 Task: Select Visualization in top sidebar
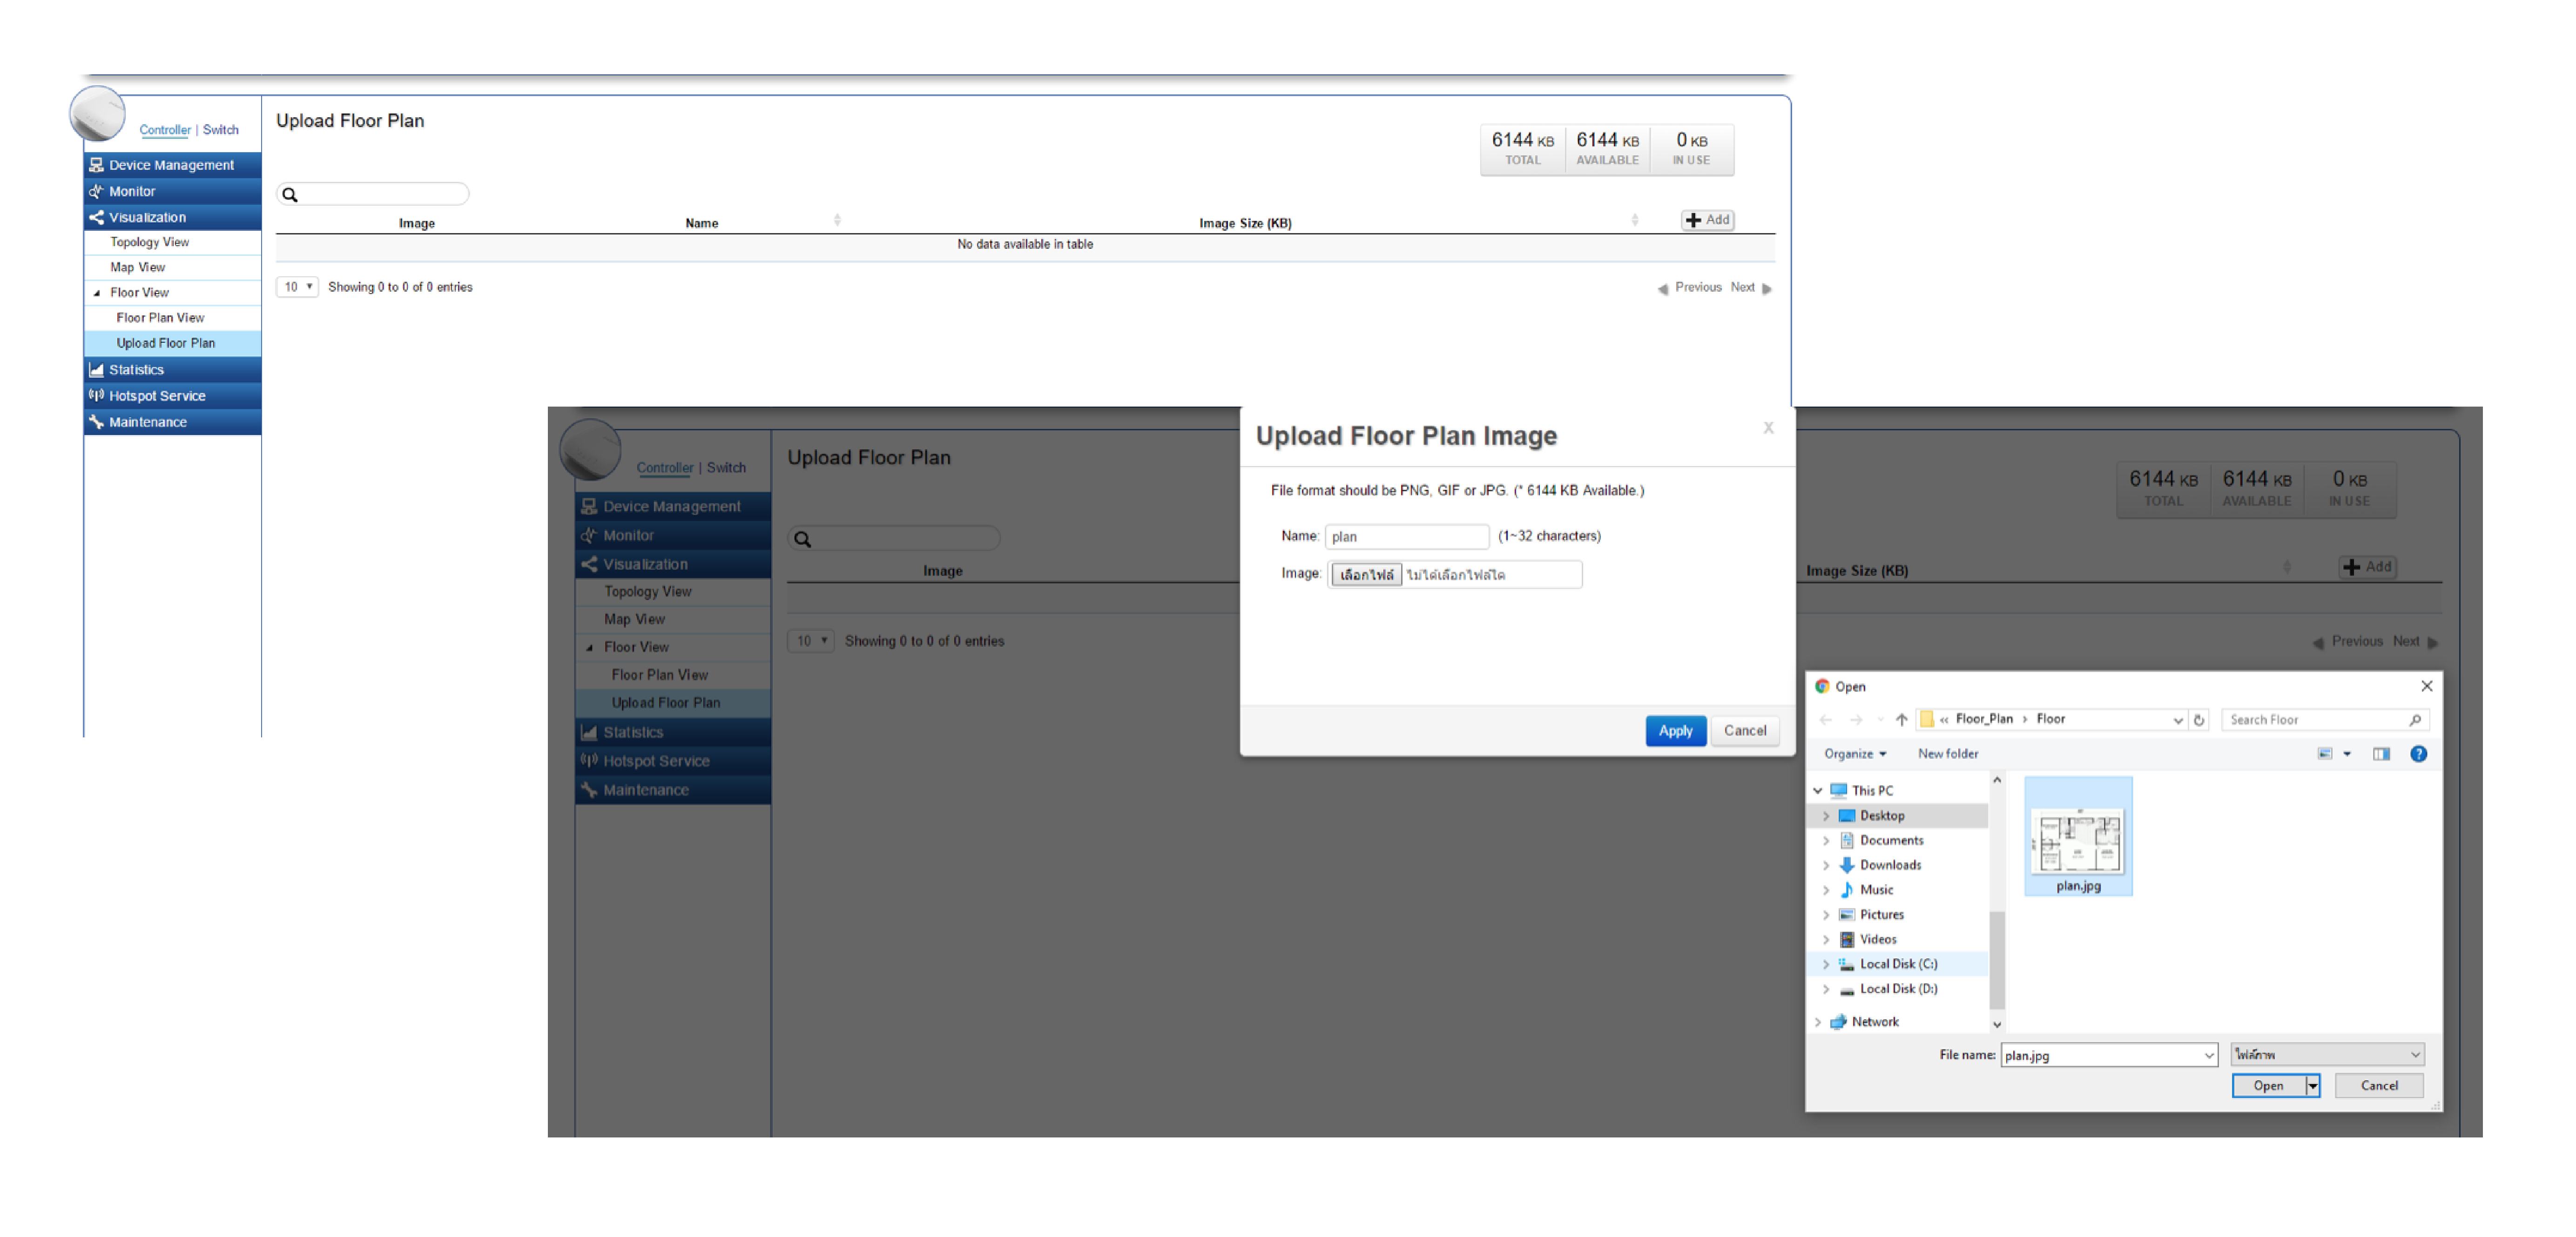172,217
